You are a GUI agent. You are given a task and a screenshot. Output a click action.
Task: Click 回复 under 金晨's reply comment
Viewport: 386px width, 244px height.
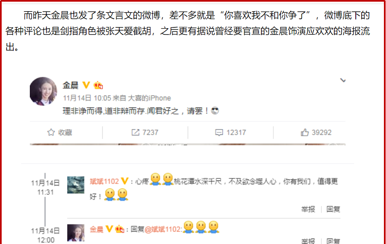pyautogui.click(x=333, y=241)
